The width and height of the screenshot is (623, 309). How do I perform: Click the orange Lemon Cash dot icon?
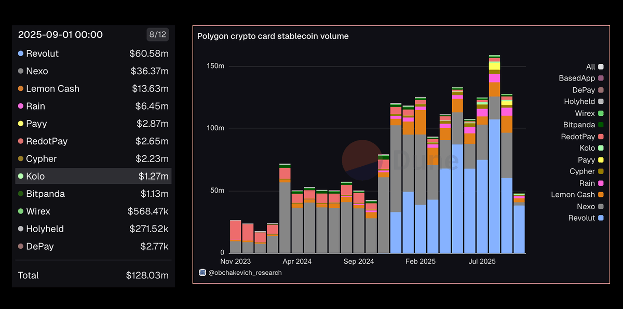point(20,89)
